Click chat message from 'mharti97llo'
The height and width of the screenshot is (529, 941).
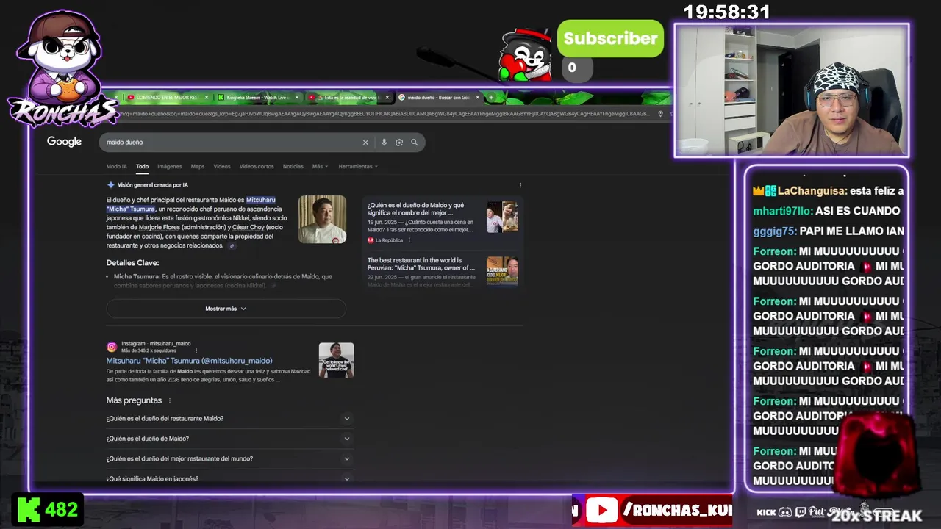[827, 211]
